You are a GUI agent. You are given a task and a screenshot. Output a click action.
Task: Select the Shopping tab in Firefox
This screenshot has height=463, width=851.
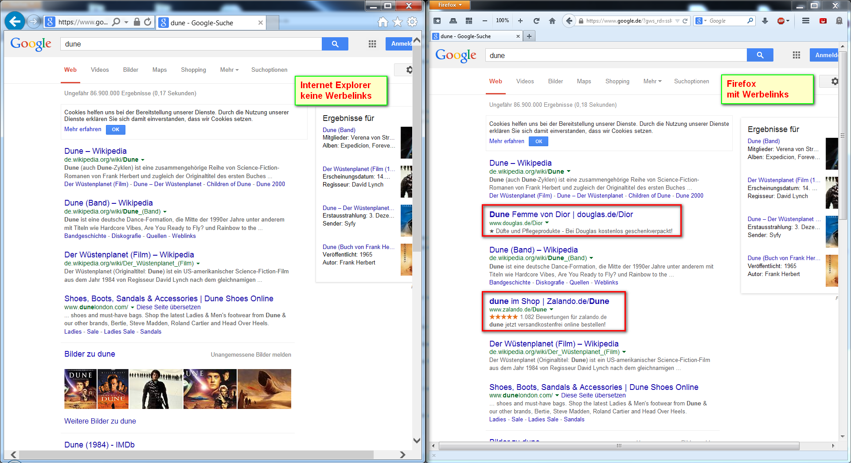(617, 82)
